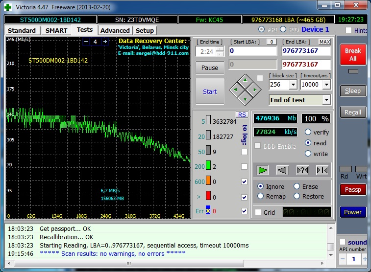Open the End of test dropdown
The height and width of the screenshot is (272, 371).
tap(326, 100)
